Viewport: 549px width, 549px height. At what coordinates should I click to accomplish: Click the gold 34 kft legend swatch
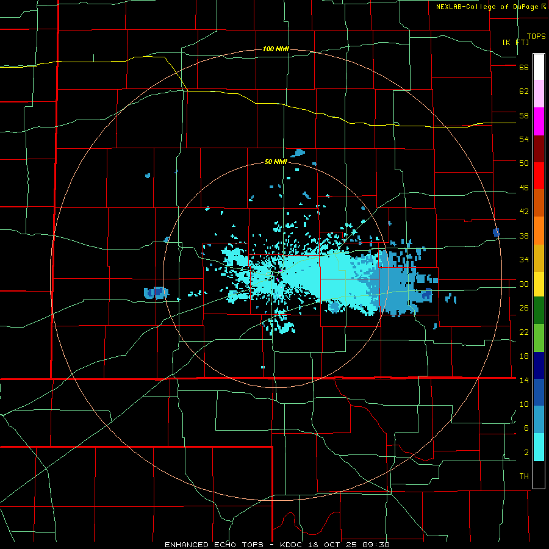pyautogui.click(x=539, y=258)
